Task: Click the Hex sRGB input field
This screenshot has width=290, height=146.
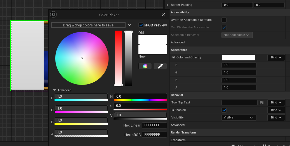Action: [154, 135]
